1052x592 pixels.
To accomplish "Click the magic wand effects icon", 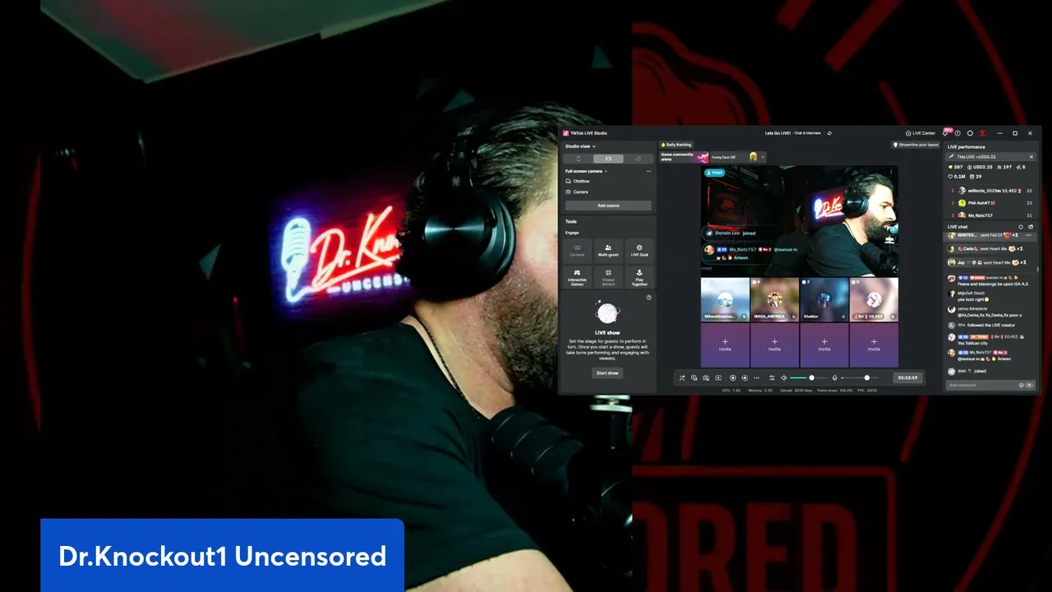I will 681,378.
